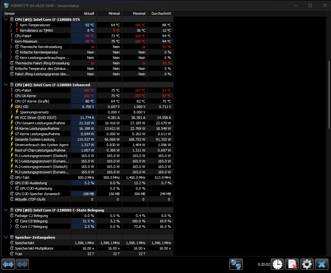Click the chip icon of the Enhanced group

pyautogui.click(x=12, y=85)
